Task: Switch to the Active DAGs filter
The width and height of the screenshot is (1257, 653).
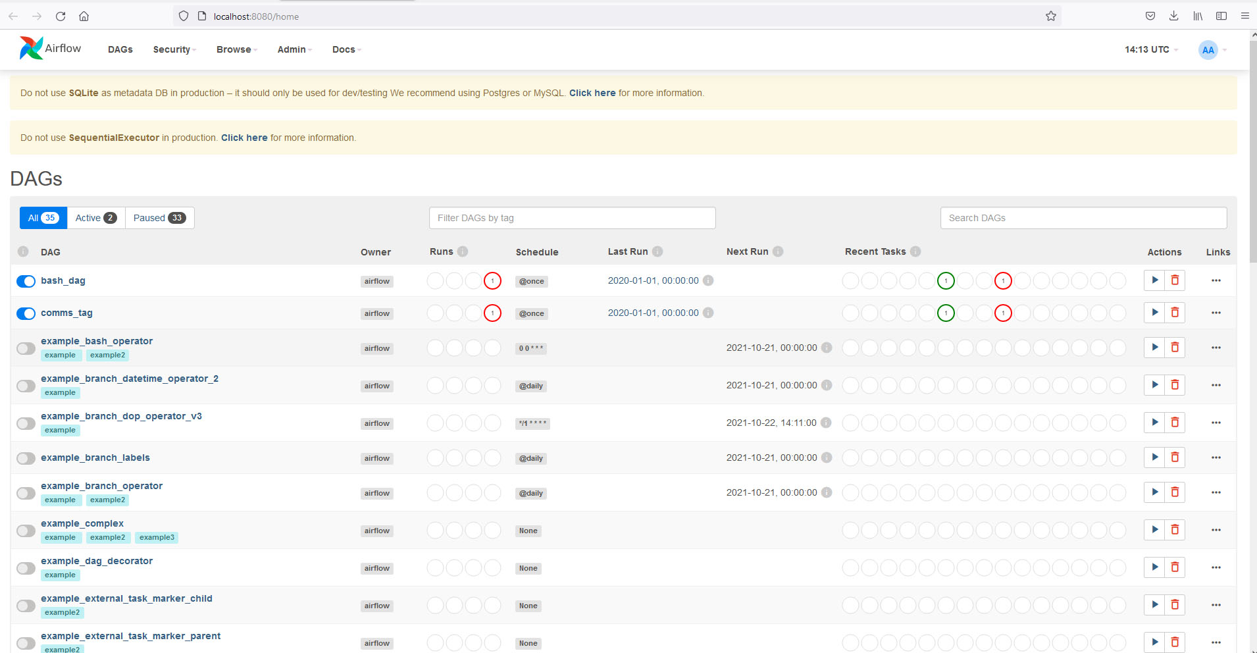Action: pyautogui.click(x=95, y=218)
